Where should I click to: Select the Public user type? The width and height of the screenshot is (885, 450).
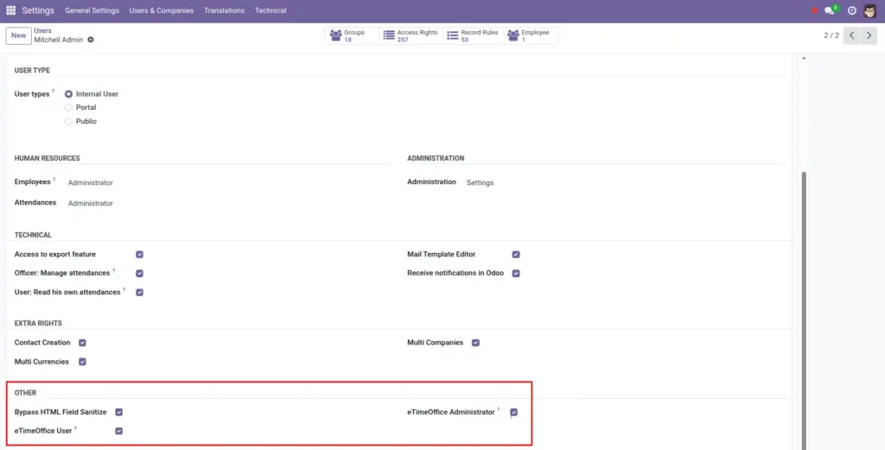tap(68, 121)
